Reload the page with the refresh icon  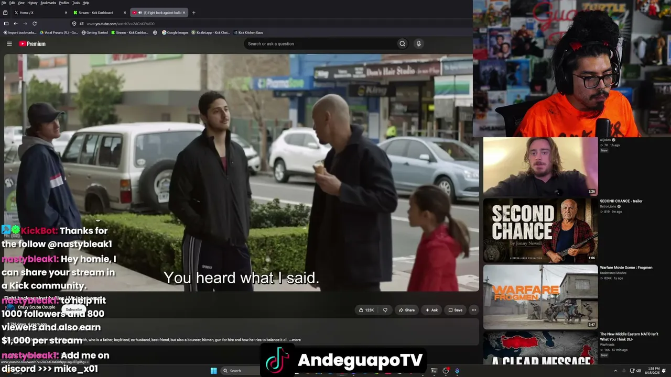pyautogui.click(x=35, y=24)
